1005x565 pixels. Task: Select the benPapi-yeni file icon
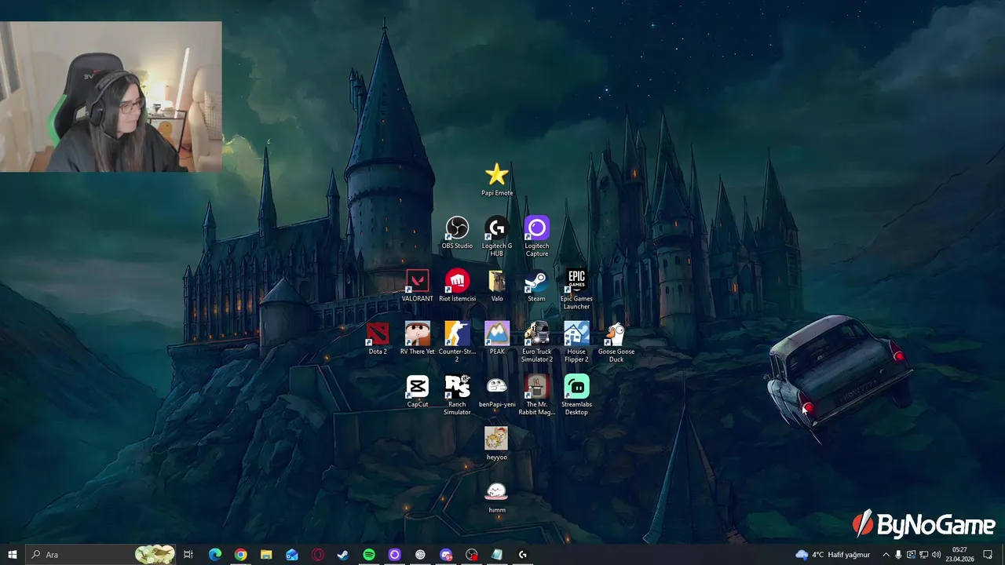click(x=497, y=391)
